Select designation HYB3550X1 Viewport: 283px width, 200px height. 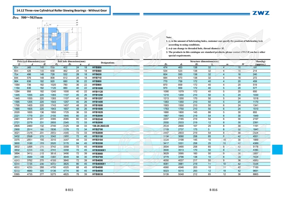(x=99, y=150)
